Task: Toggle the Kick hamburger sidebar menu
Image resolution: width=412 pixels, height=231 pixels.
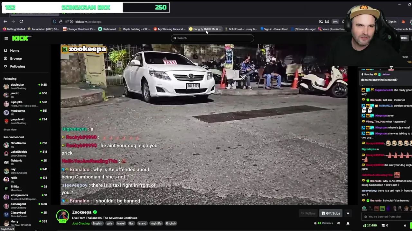Action: coord(6,38)
